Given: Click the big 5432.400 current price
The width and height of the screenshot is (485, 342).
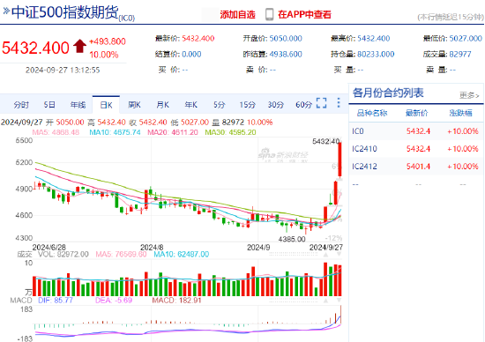Looking at the screenshot, I should (x=35, y=48).
